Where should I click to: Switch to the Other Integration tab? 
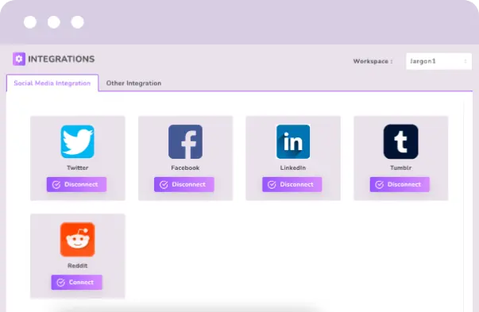[133, 83]
